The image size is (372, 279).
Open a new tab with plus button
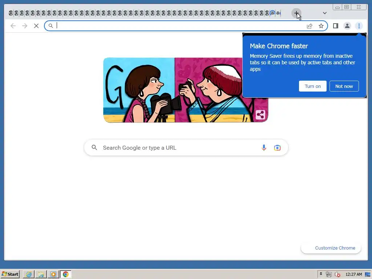click(296, 13)
